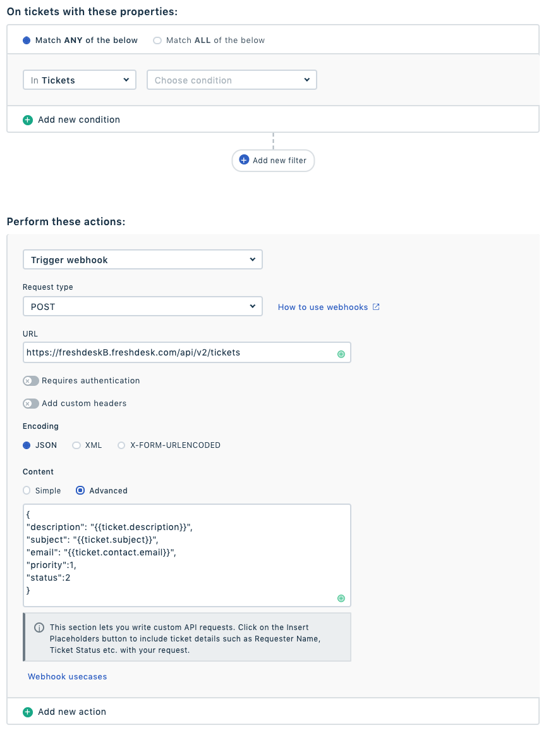The width and height of the screenshot is (546, 730).
Task: Switch content mode to Simple
Action: coord(27,490)
